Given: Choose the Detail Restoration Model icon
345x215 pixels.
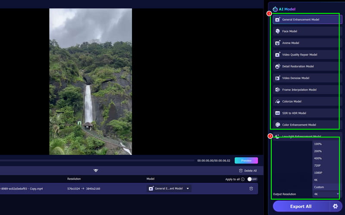Looking at the screenshot, I should tap(278, 66).
